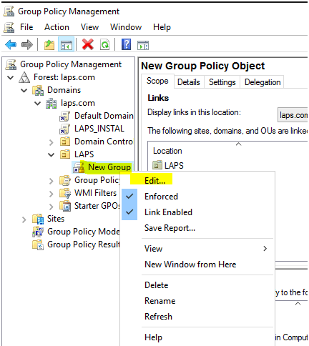Open the laps.com links location dropdown
Image resolution: width=309 pixels, height=346 pixels.
(x=293, y=115)
